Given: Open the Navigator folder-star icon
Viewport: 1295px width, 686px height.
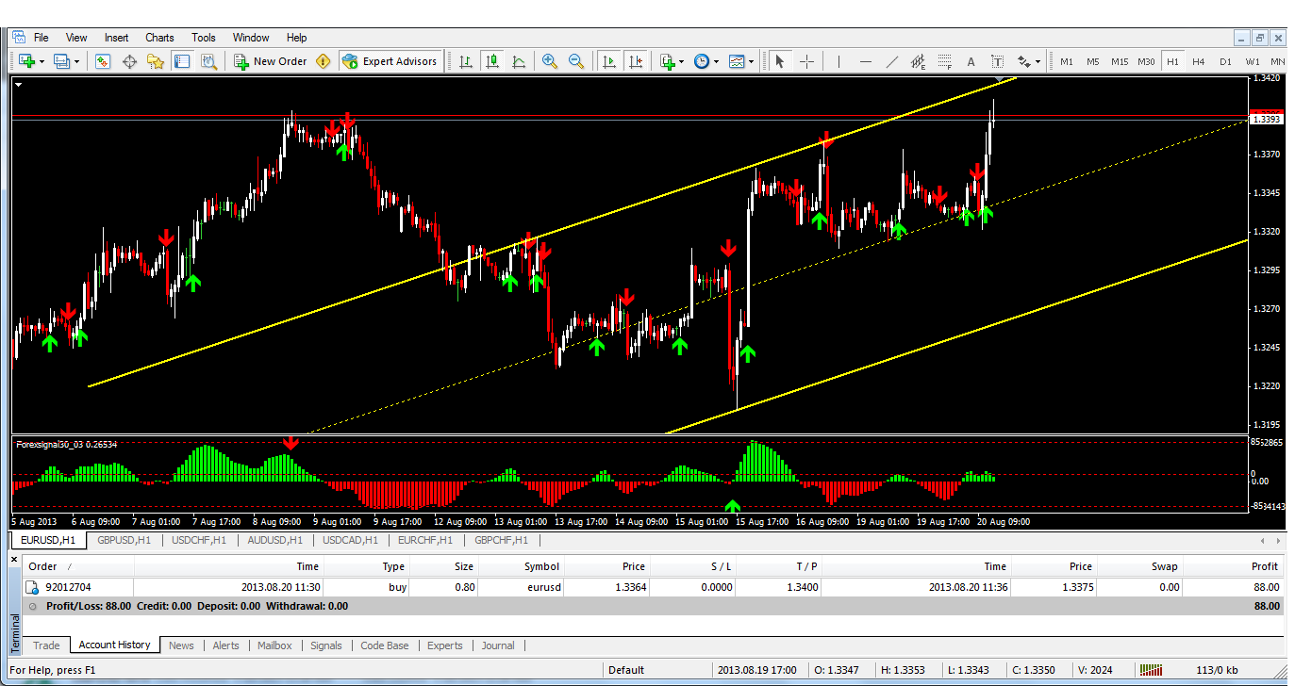Looking at the screenshot, I should tap(156, 61).
